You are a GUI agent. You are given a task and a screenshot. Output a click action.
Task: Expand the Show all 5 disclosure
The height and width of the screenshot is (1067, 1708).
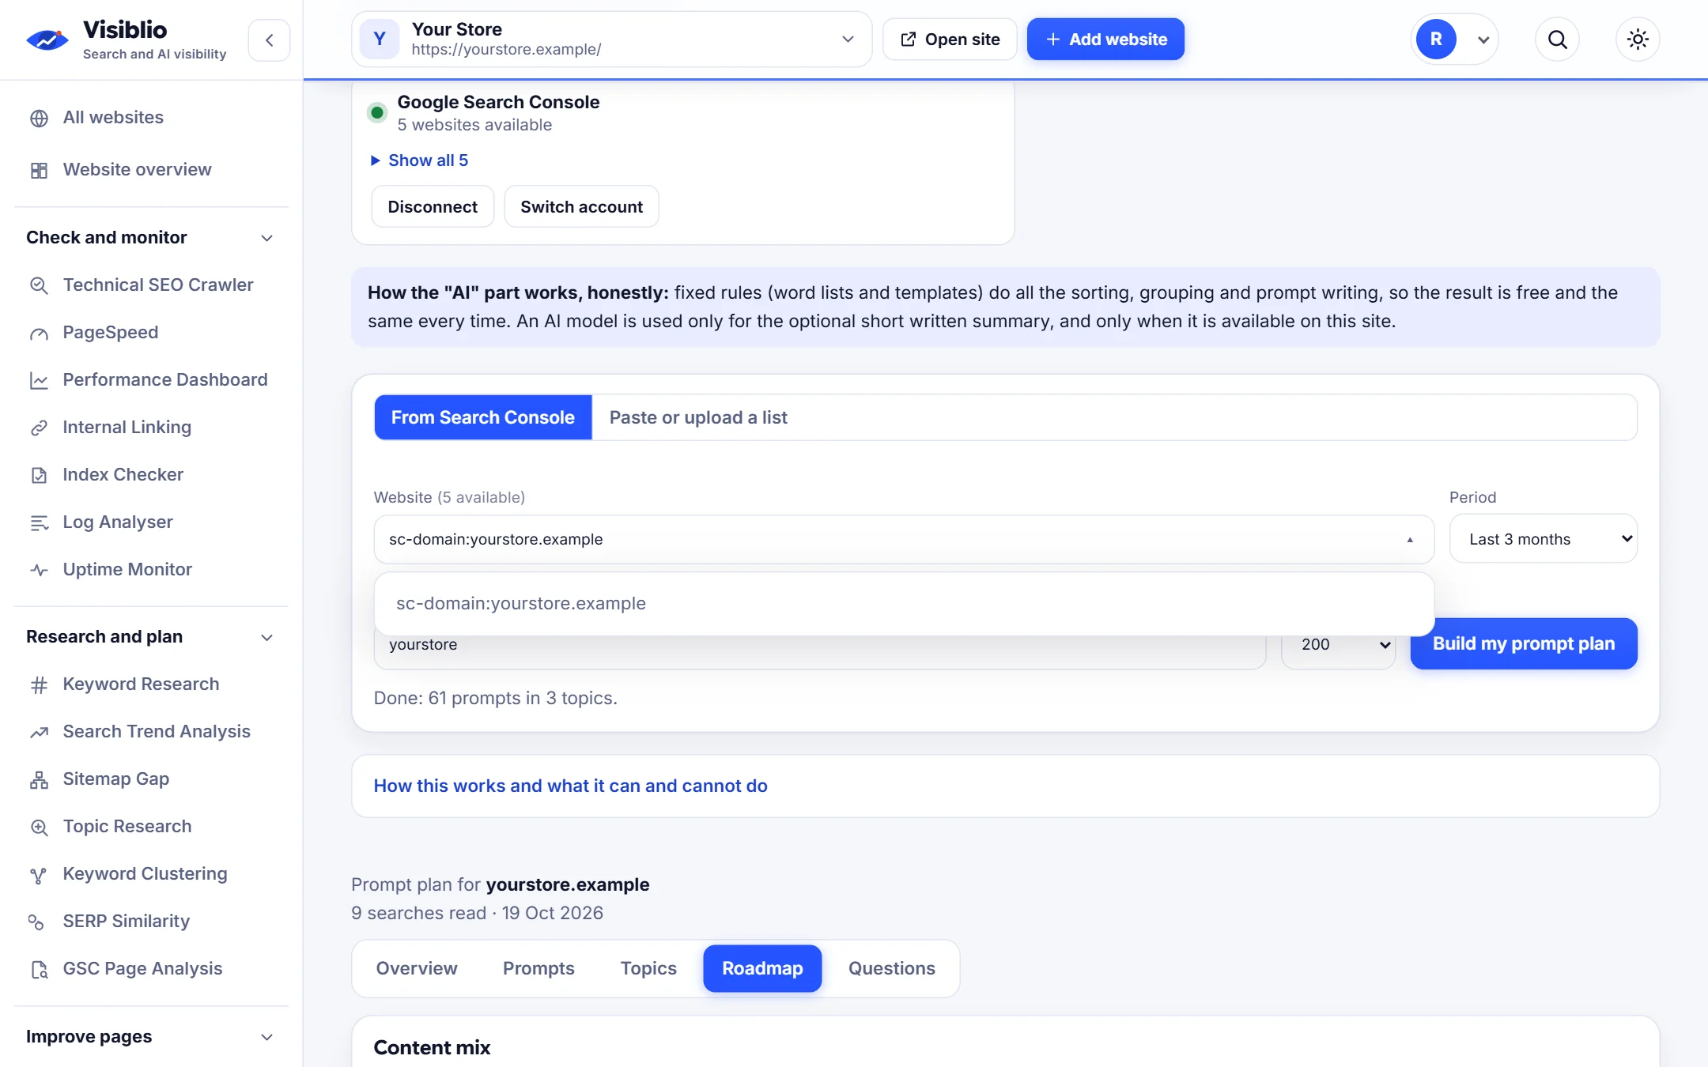coord(420,160)
